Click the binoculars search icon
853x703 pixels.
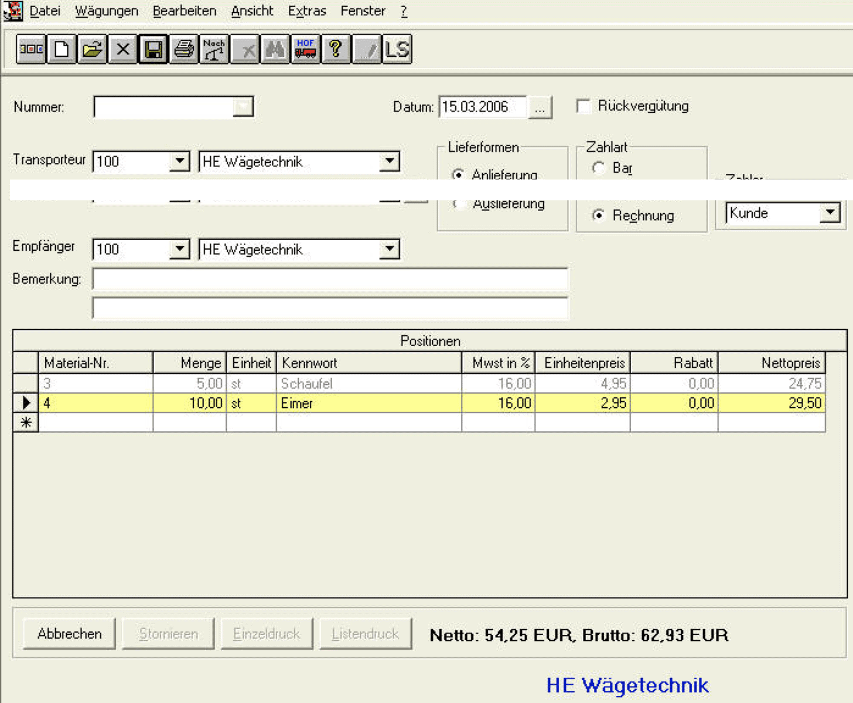(275, 49)
